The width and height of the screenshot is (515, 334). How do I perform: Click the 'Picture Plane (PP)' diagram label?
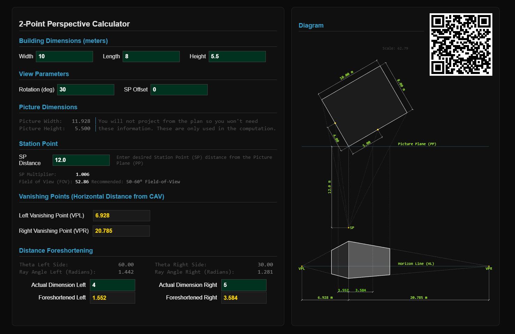[x=417, y=144]
